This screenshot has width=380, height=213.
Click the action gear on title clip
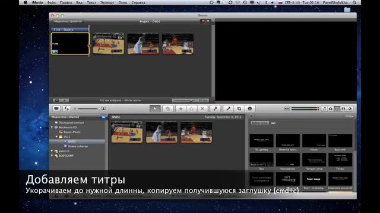click(55, 51)
